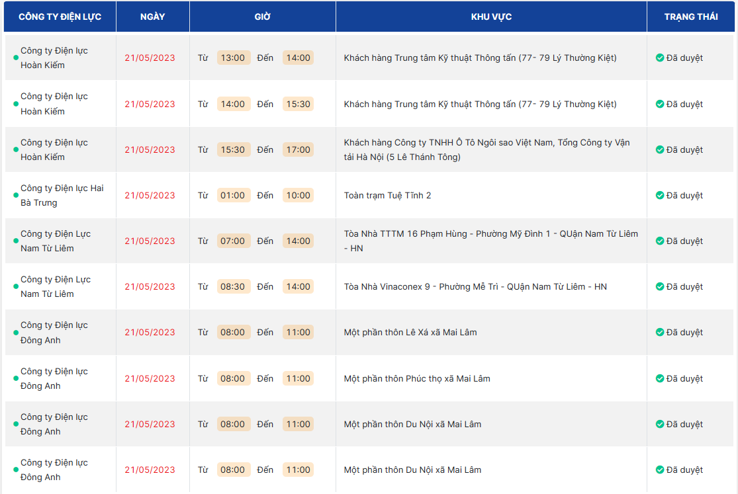
Task: Click the 08:30 start time badge
Action: tap(233, 287)
